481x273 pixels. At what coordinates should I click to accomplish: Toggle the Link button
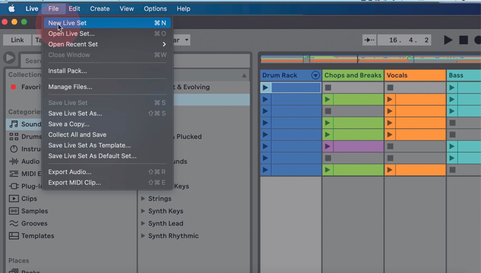17,40
